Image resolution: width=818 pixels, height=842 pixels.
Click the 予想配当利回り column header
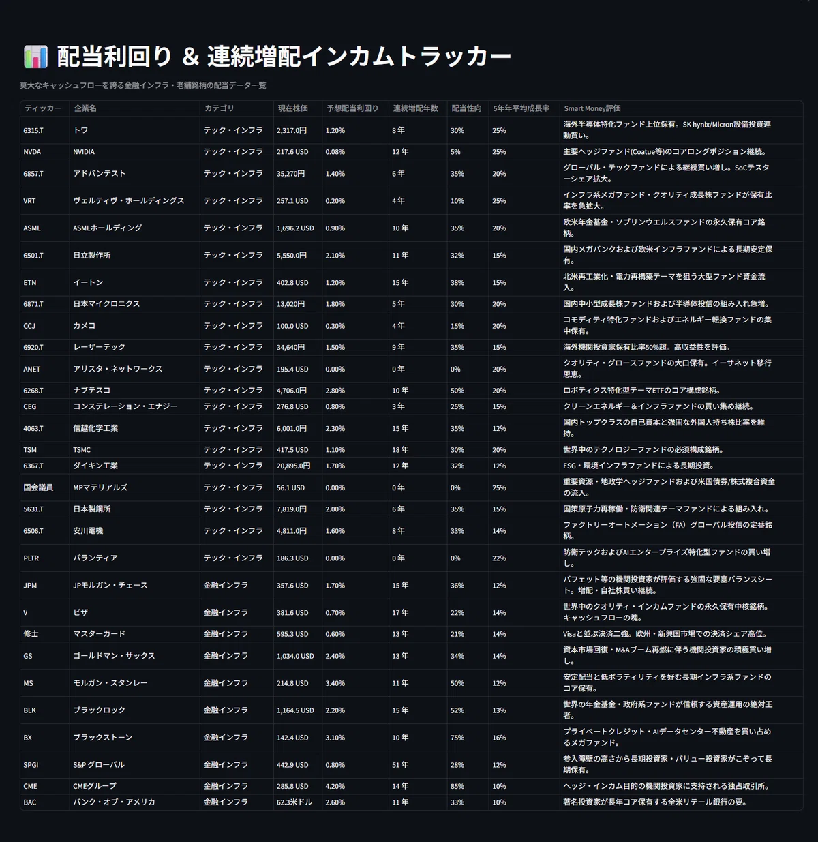pyautogui.click(x=356, y=108)
